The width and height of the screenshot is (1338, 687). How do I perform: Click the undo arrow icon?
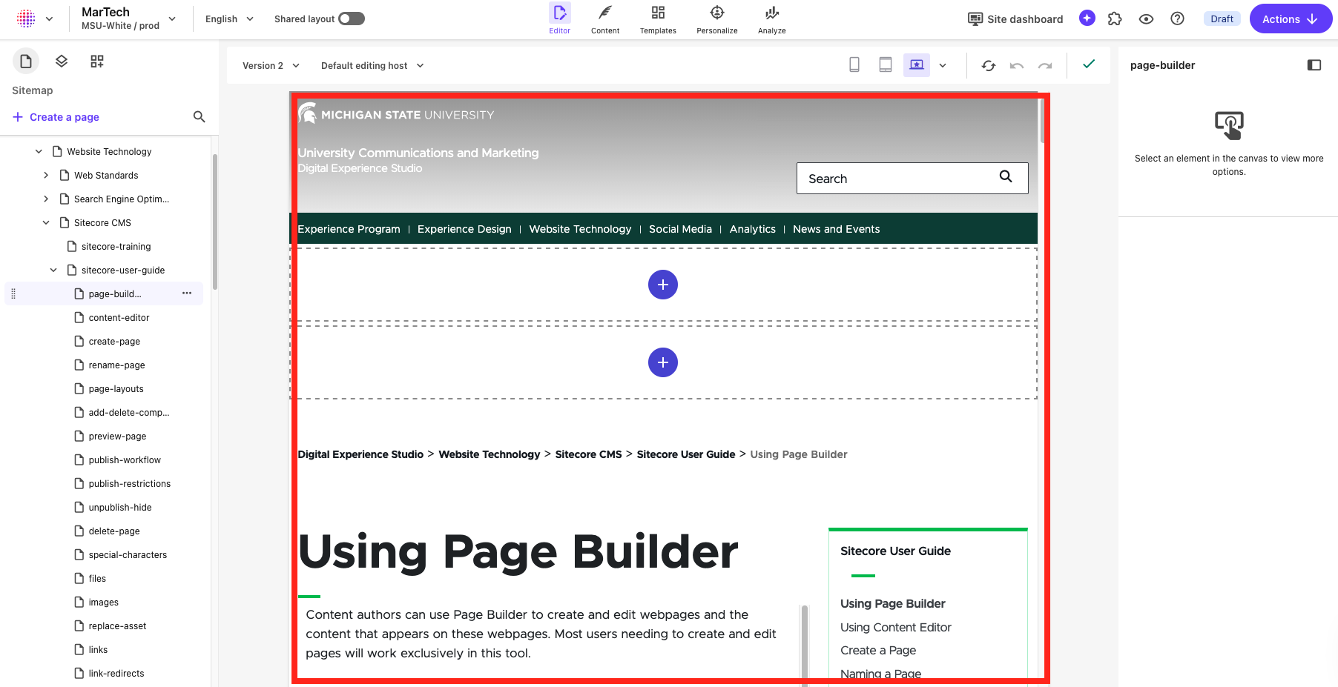(x=1017, y=65)
